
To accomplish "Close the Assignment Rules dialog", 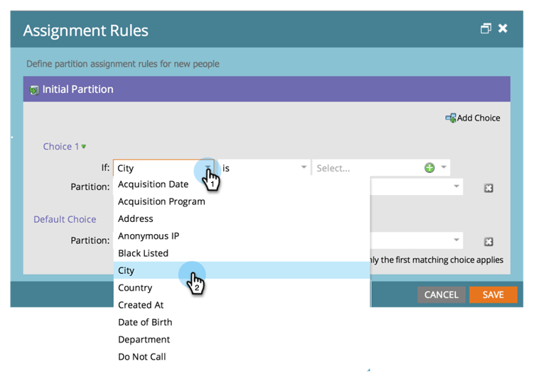I will click(503, 28).
